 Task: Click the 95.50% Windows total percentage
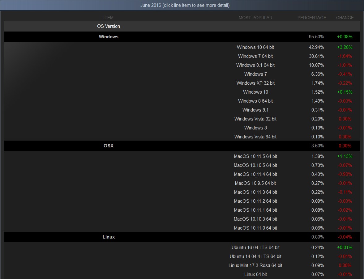pyautogui.click(x=316, y=37)
